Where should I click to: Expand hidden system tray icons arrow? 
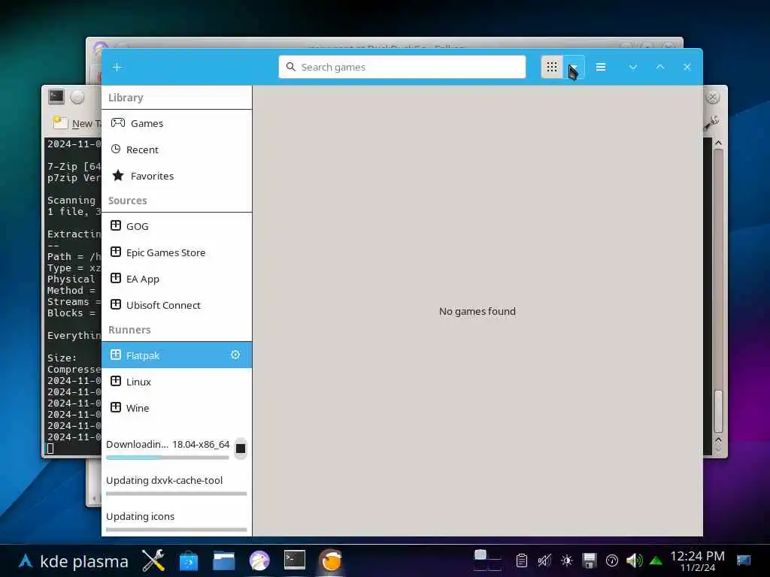pos(656,560)
